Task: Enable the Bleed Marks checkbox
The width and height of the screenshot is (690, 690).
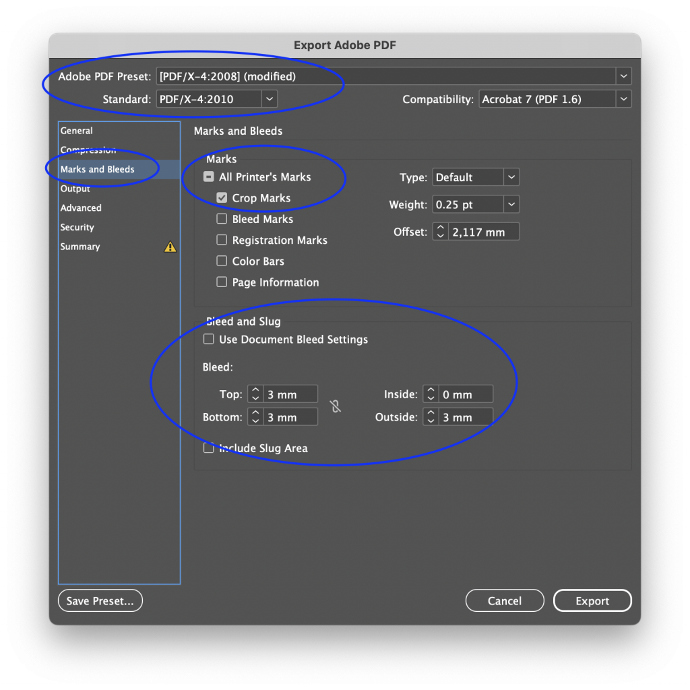Action: (222, 219)
